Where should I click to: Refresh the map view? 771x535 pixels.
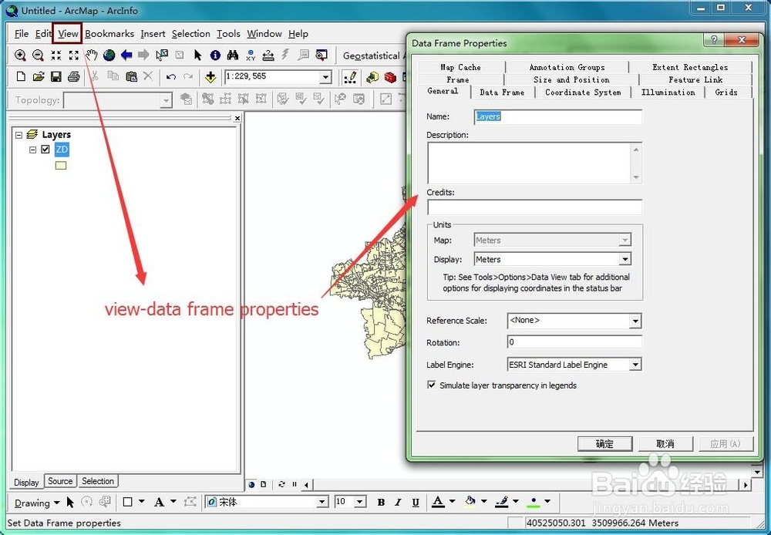click(281, 484)
